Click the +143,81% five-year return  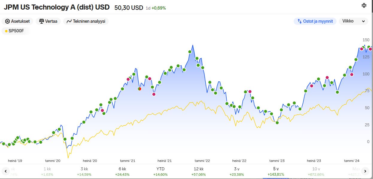pos(276,175)
